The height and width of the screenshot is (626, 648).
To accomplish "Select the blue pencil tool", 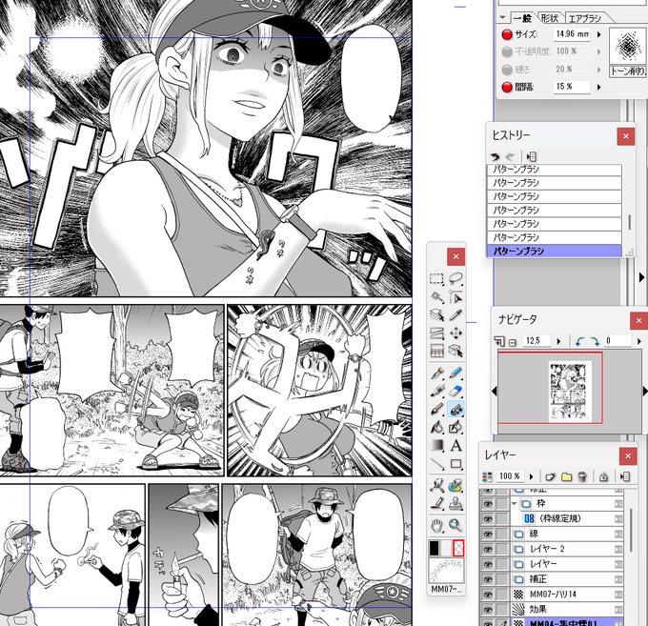I will point(456,373).
